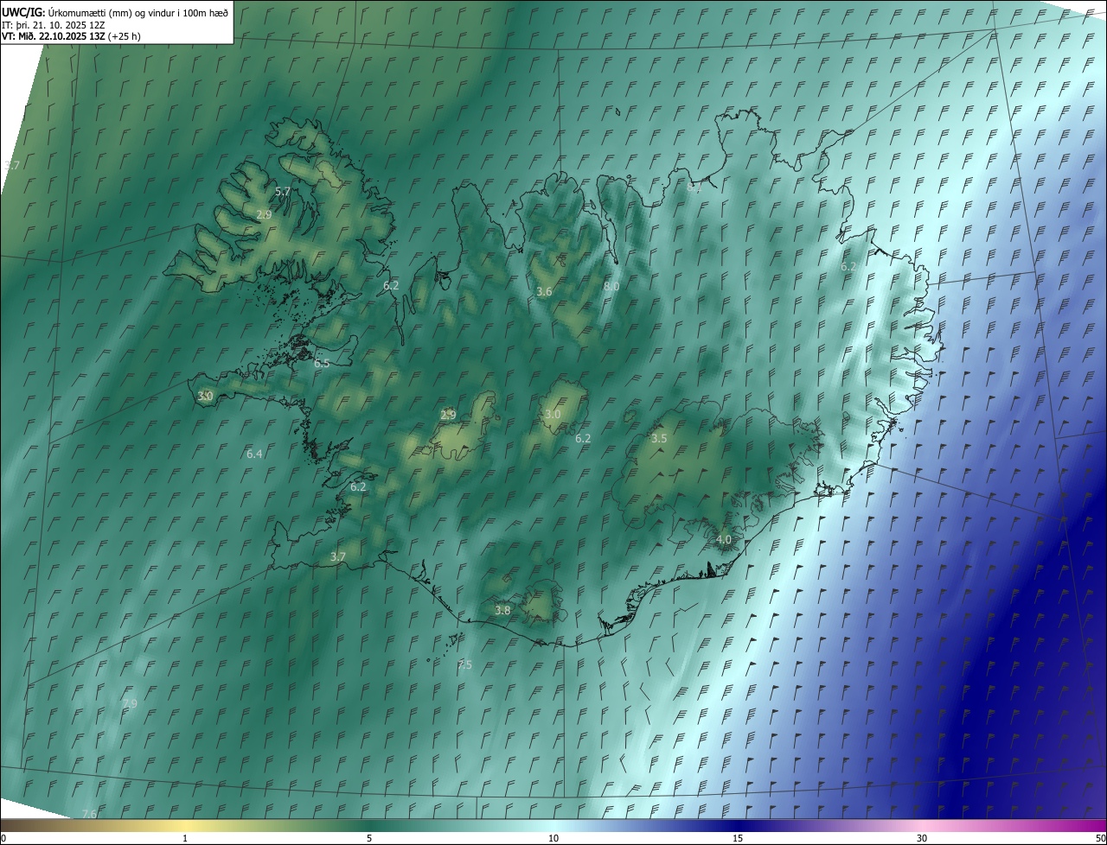Screen dimensions: 1107x845
Task: Click the 7.9 value label
Action: (130, 704)
